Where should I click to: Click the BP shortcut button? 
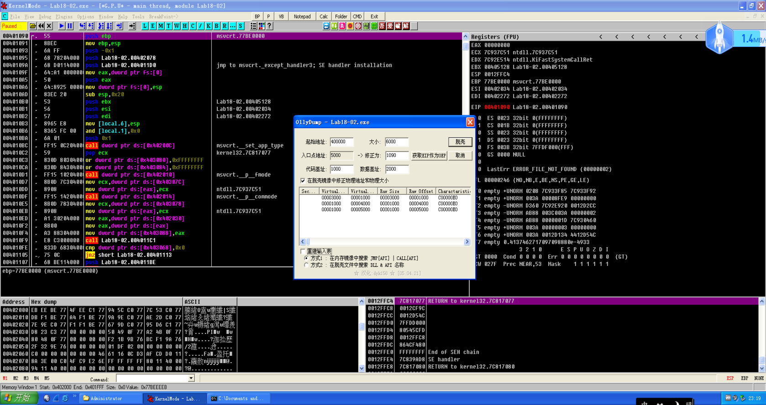257,16
